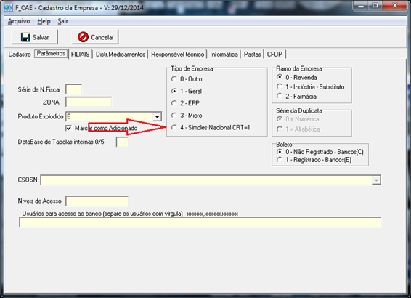The image size is (411, 298).
Task: Choose 2 - Farmácia as Ramo da Empresa
Action: point(280,96)
